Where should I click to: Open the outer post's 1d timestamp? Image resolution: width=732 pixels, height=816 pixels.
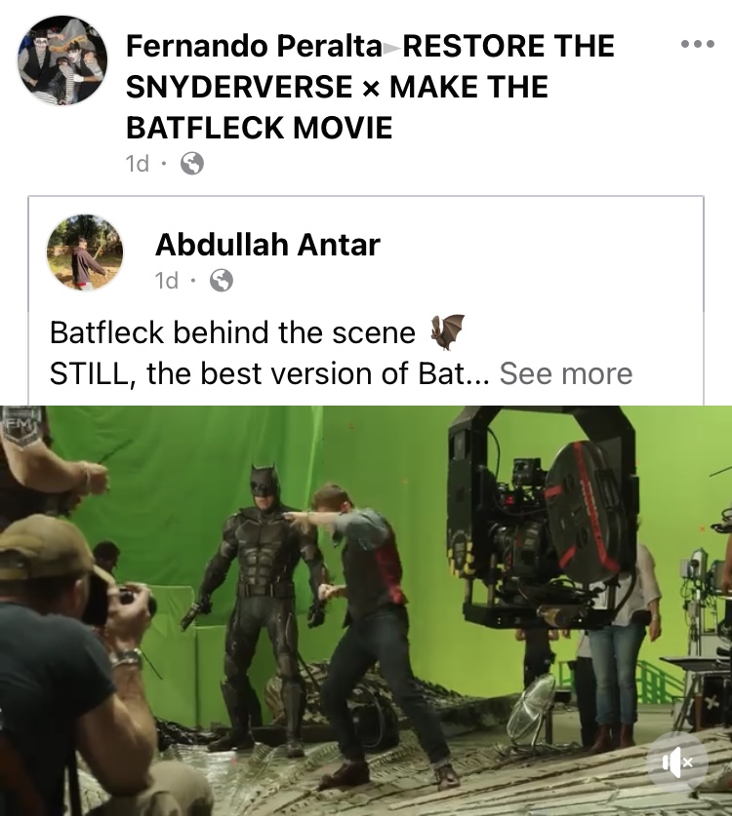point(137,164)
